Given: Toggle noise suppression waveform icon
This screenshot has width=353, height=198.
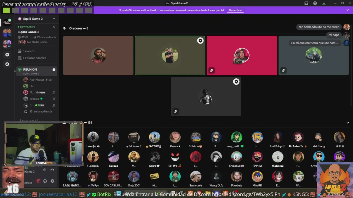Looking at the screenshot, I should tap(45, 170).
